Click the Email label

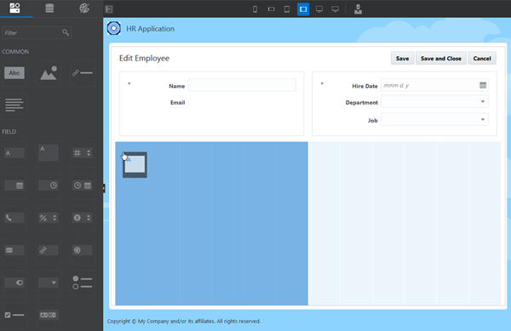click(178, 102)
